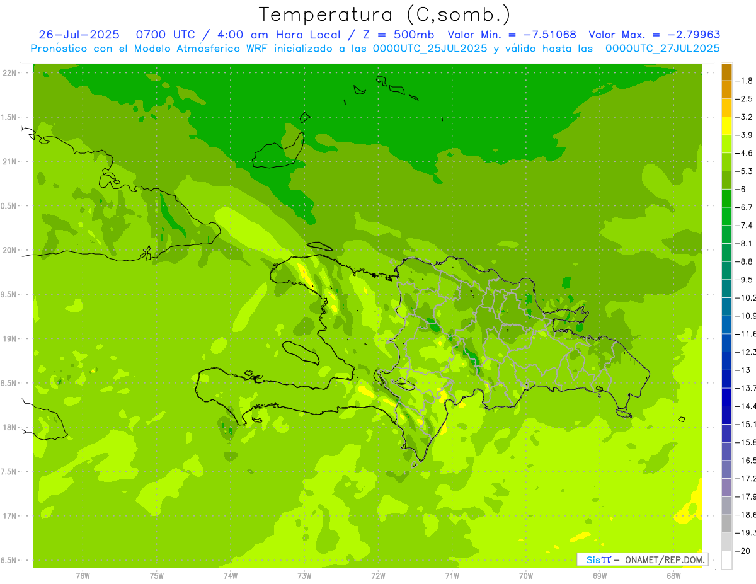
Task: Click the "-12.3" color scale label
Action: [746, 352]
